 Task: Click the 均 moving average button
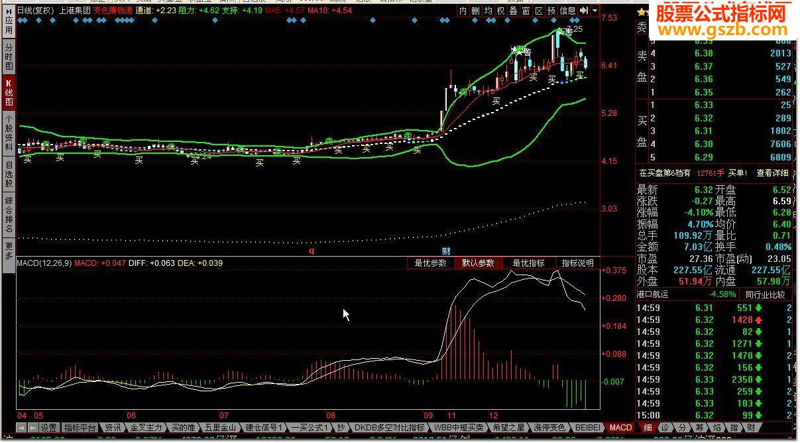[488, 11]
